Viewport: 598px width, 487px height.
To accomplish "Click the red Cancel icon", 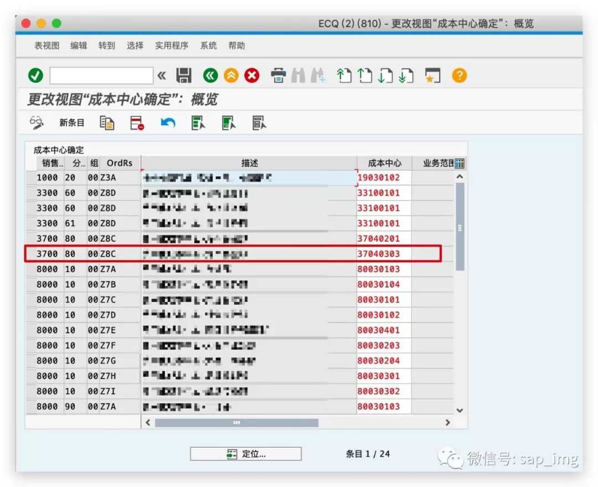I will [x=252, y=75].
